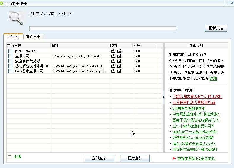234x168 pixels.
Task: Select 360 engine cell in 盗号木马 row
Action: (137, 56)
